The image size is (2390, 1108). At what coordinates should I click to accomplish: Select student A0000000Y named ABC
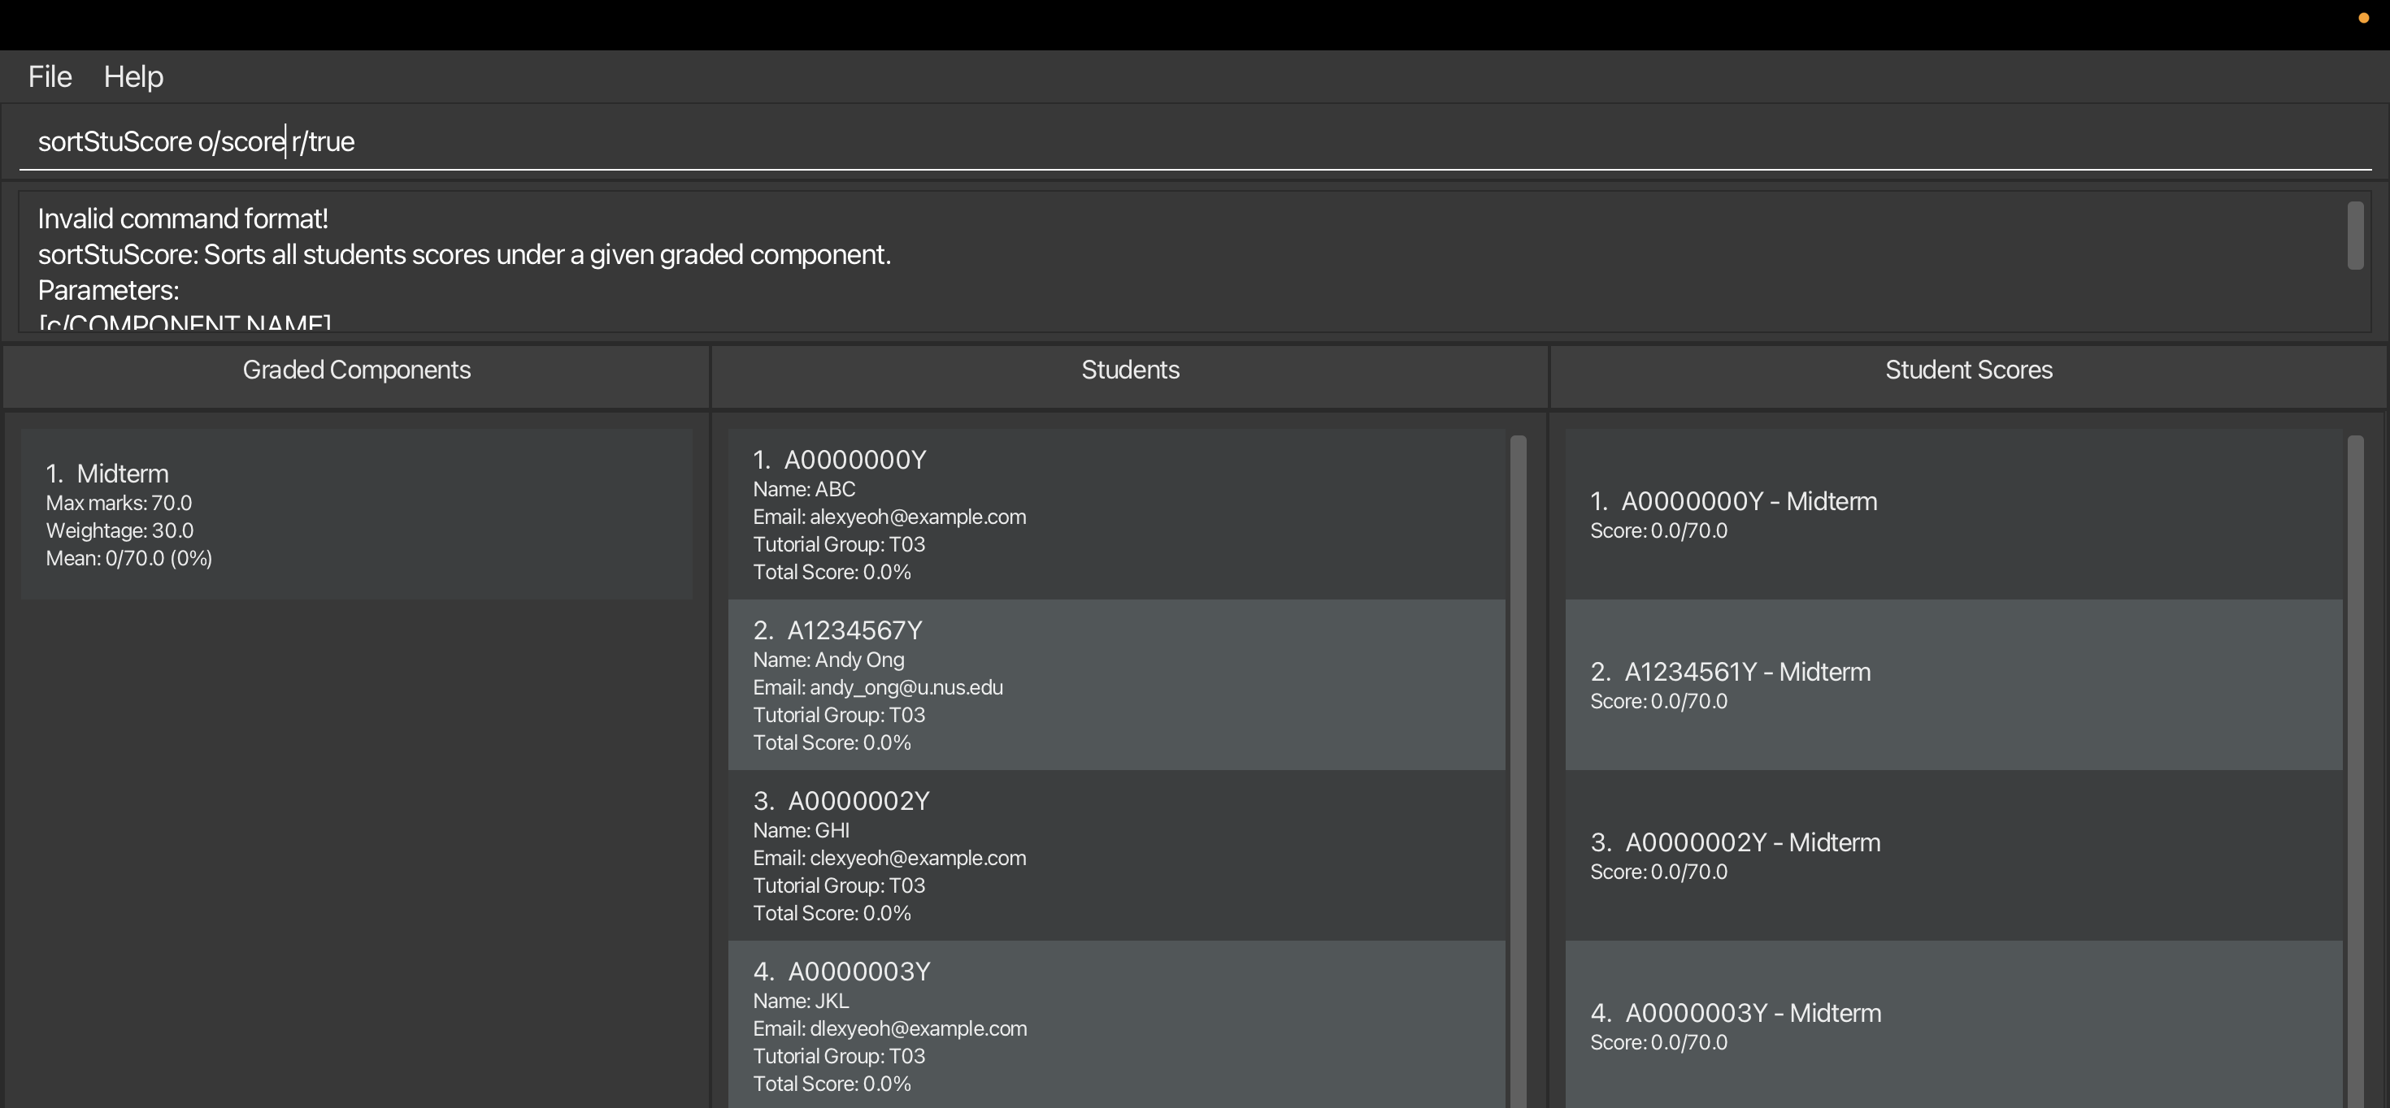coord(1116,514)
